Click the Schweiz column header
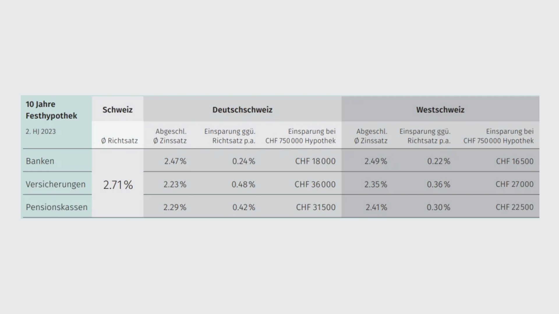The width and height of the screenshot is (559, 314). tap(117, 110)
